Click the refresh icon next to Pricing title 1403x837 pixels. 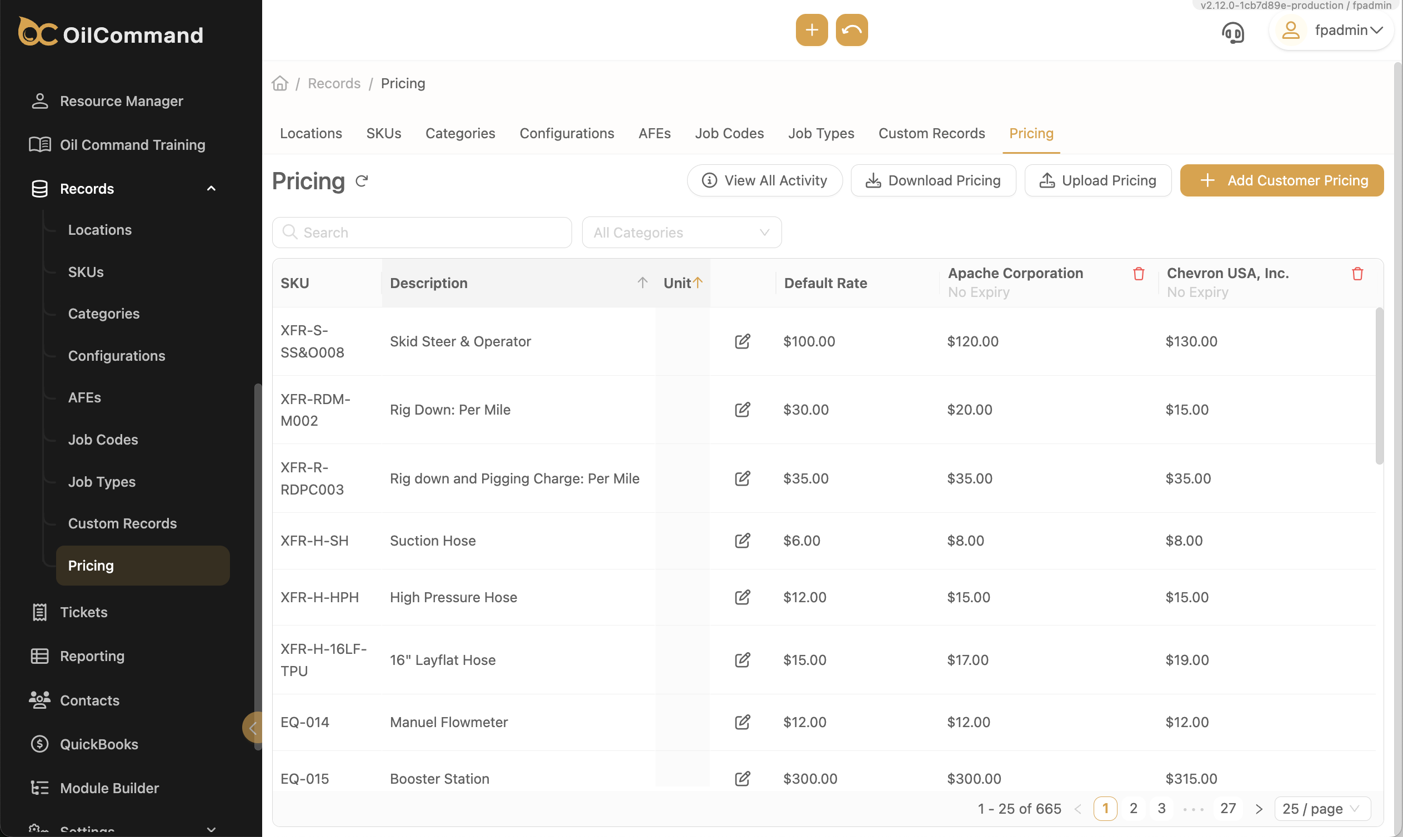(362, 181)
